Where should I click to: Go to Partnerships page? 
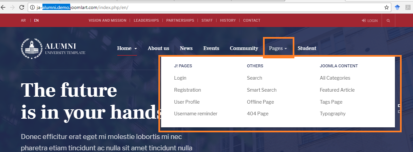(180, 20)
